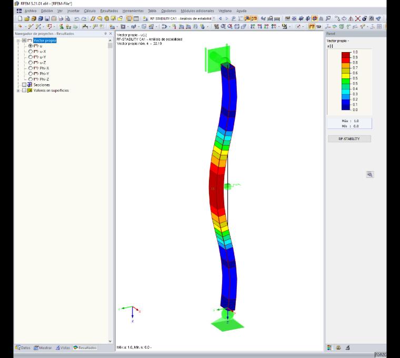Screen dimensions: 400x358
Task: Open the Herramientas menu
Action: click(x=133, y=11)
